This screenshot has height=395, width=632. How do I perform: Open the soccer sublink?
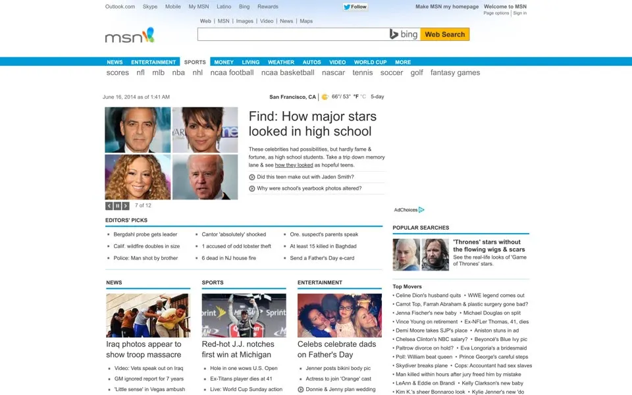pos(392,72)
